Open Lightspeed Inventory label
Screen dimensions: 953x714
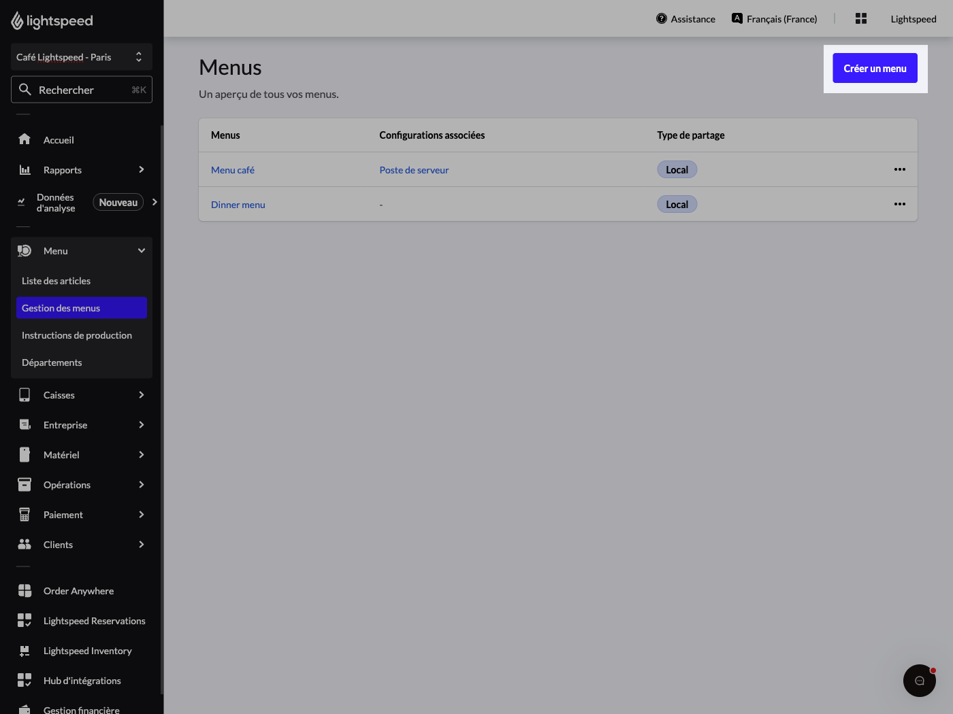tap(88, 651)
